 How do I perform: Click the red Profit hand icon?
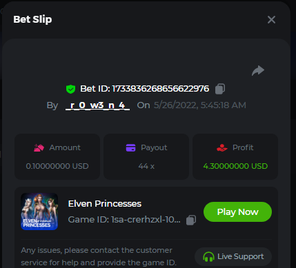tap(222, 147)
